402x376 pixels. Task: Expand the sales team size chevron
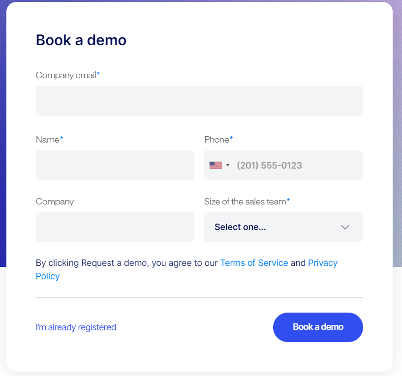point(345,227)
